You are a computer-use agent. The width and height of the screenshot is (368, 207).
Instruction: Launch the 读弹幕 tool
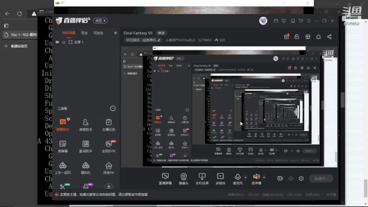click(x=63, y=146)
